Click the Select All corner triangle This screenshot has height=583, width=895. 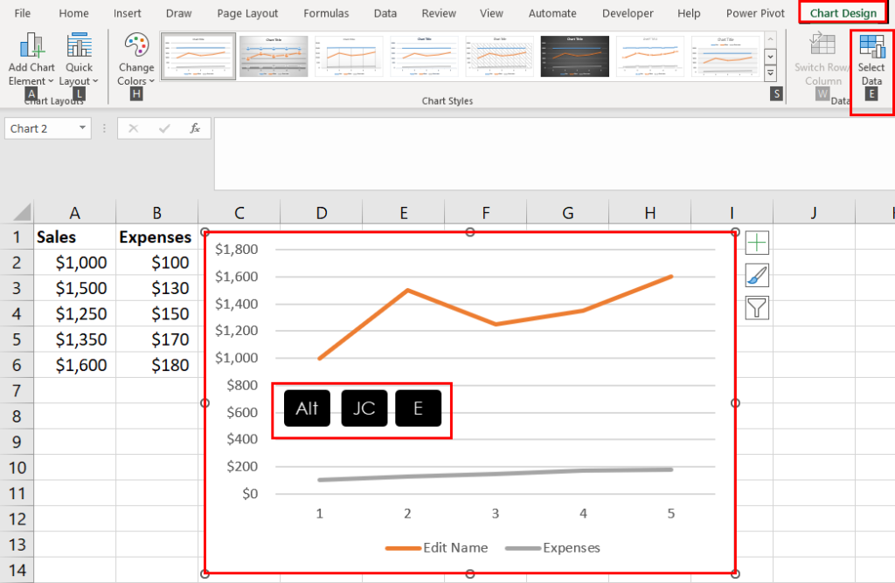pyautogui.click(x=21, y=212)
